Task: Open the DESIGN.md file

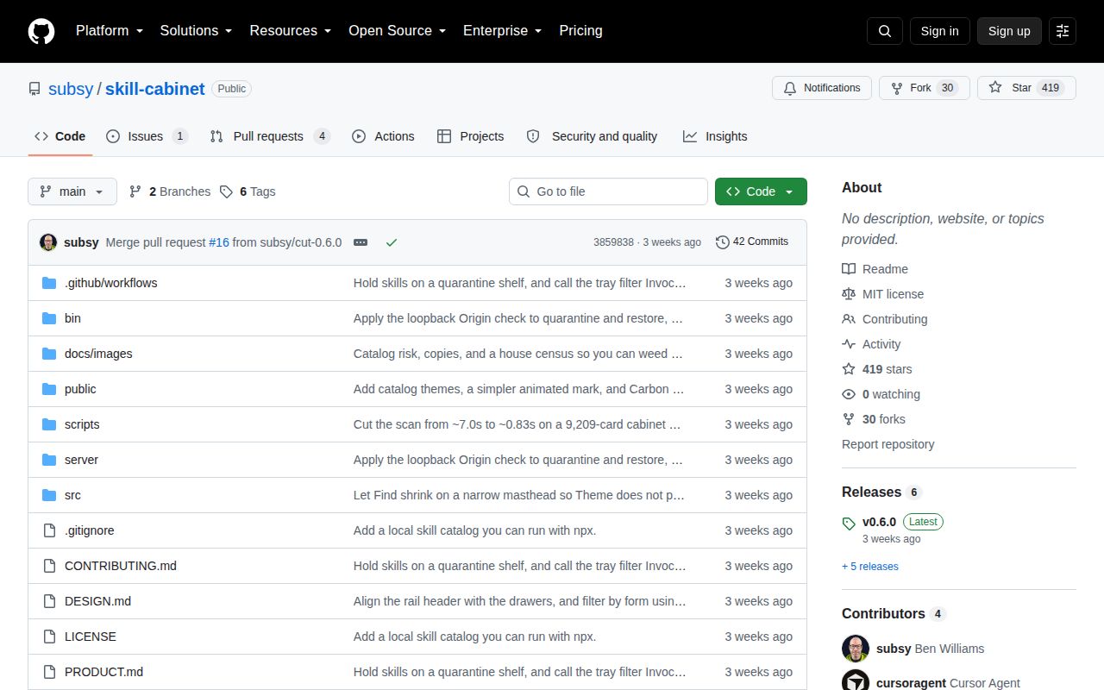Action: 97,601
